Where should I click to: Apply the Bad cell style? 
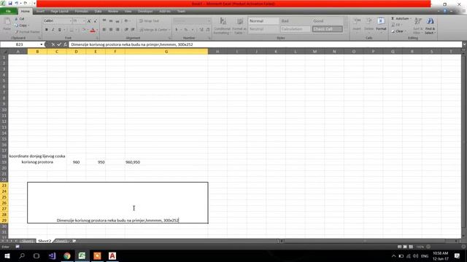(296, 21)
